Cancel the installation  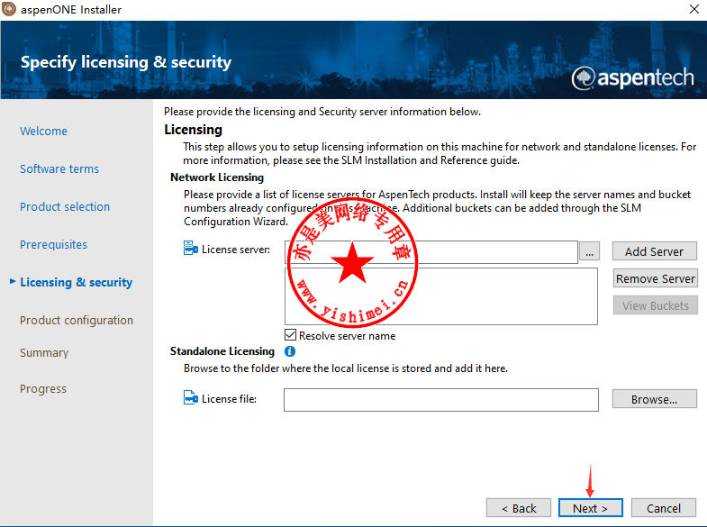pos(663,508)
